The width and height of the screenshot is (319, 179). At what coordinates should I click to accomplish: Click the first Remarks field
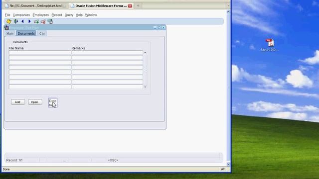[x=107, y=53]
